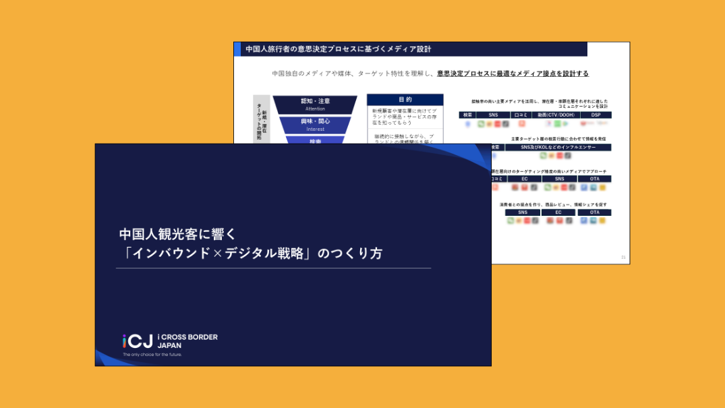Click the 興味・関心 Interest funnel stage
725x408 pixels.
click(315, 125)
